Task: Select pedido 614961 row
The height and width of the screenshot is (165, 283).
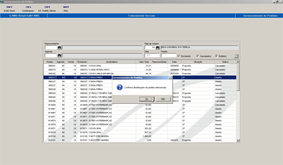Action: click(140, 109)
